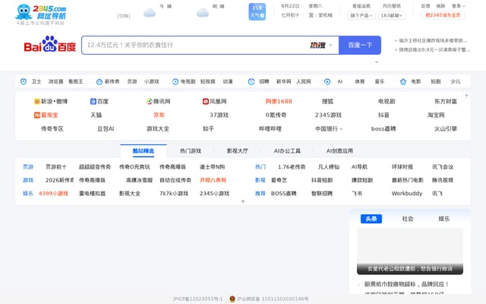This screenshot has width=486, height=304.
Task: Click the 百度一下 search button
Action: (360, 45)
